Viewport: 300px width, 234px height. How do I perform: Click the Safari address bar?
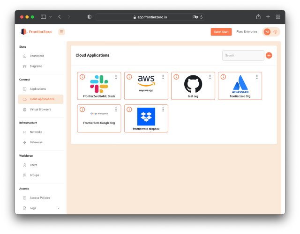click(x=150, y=17)
